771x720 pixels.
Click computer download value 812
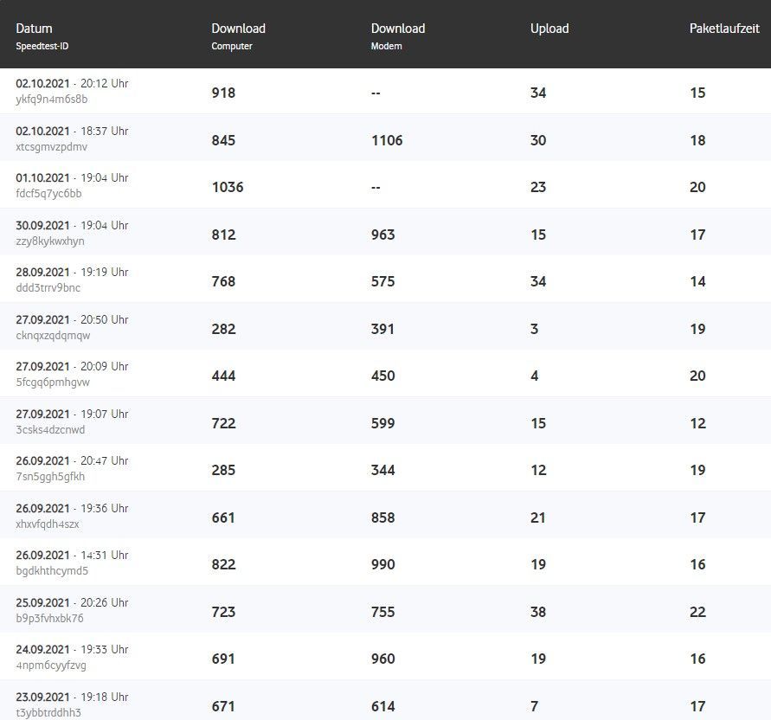tap(224, 235)
